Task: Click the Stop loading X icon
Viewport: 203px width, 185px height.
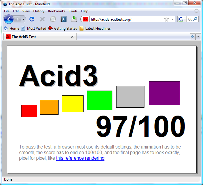Action: pyautogui.click(x=42, y=19)
